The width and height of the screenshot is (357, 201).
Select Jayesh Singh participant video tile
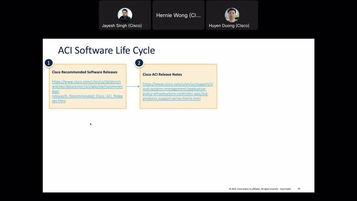point(125,15)
